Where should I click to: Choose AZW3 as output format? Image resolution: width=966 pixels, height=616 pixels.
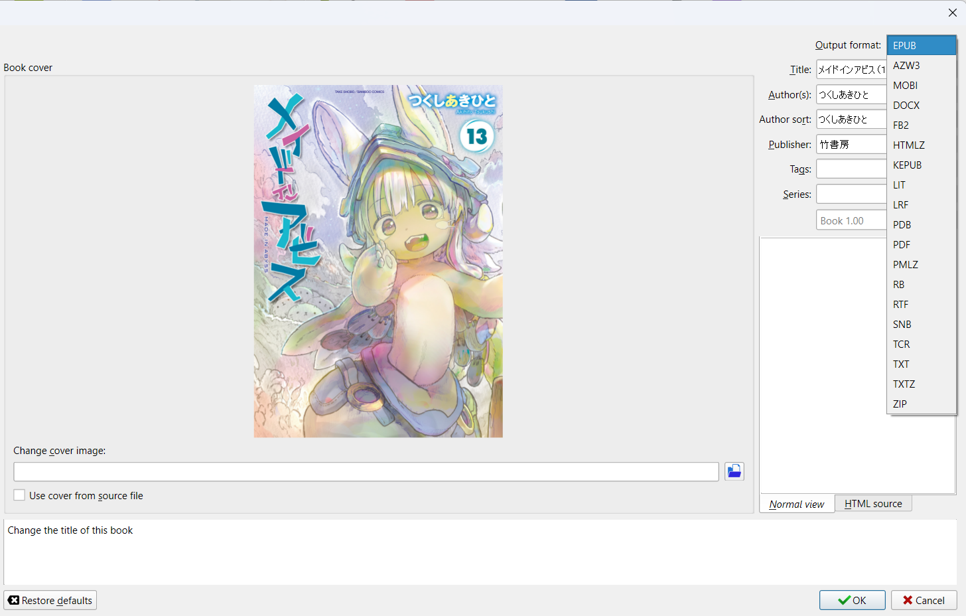(922, 65)
